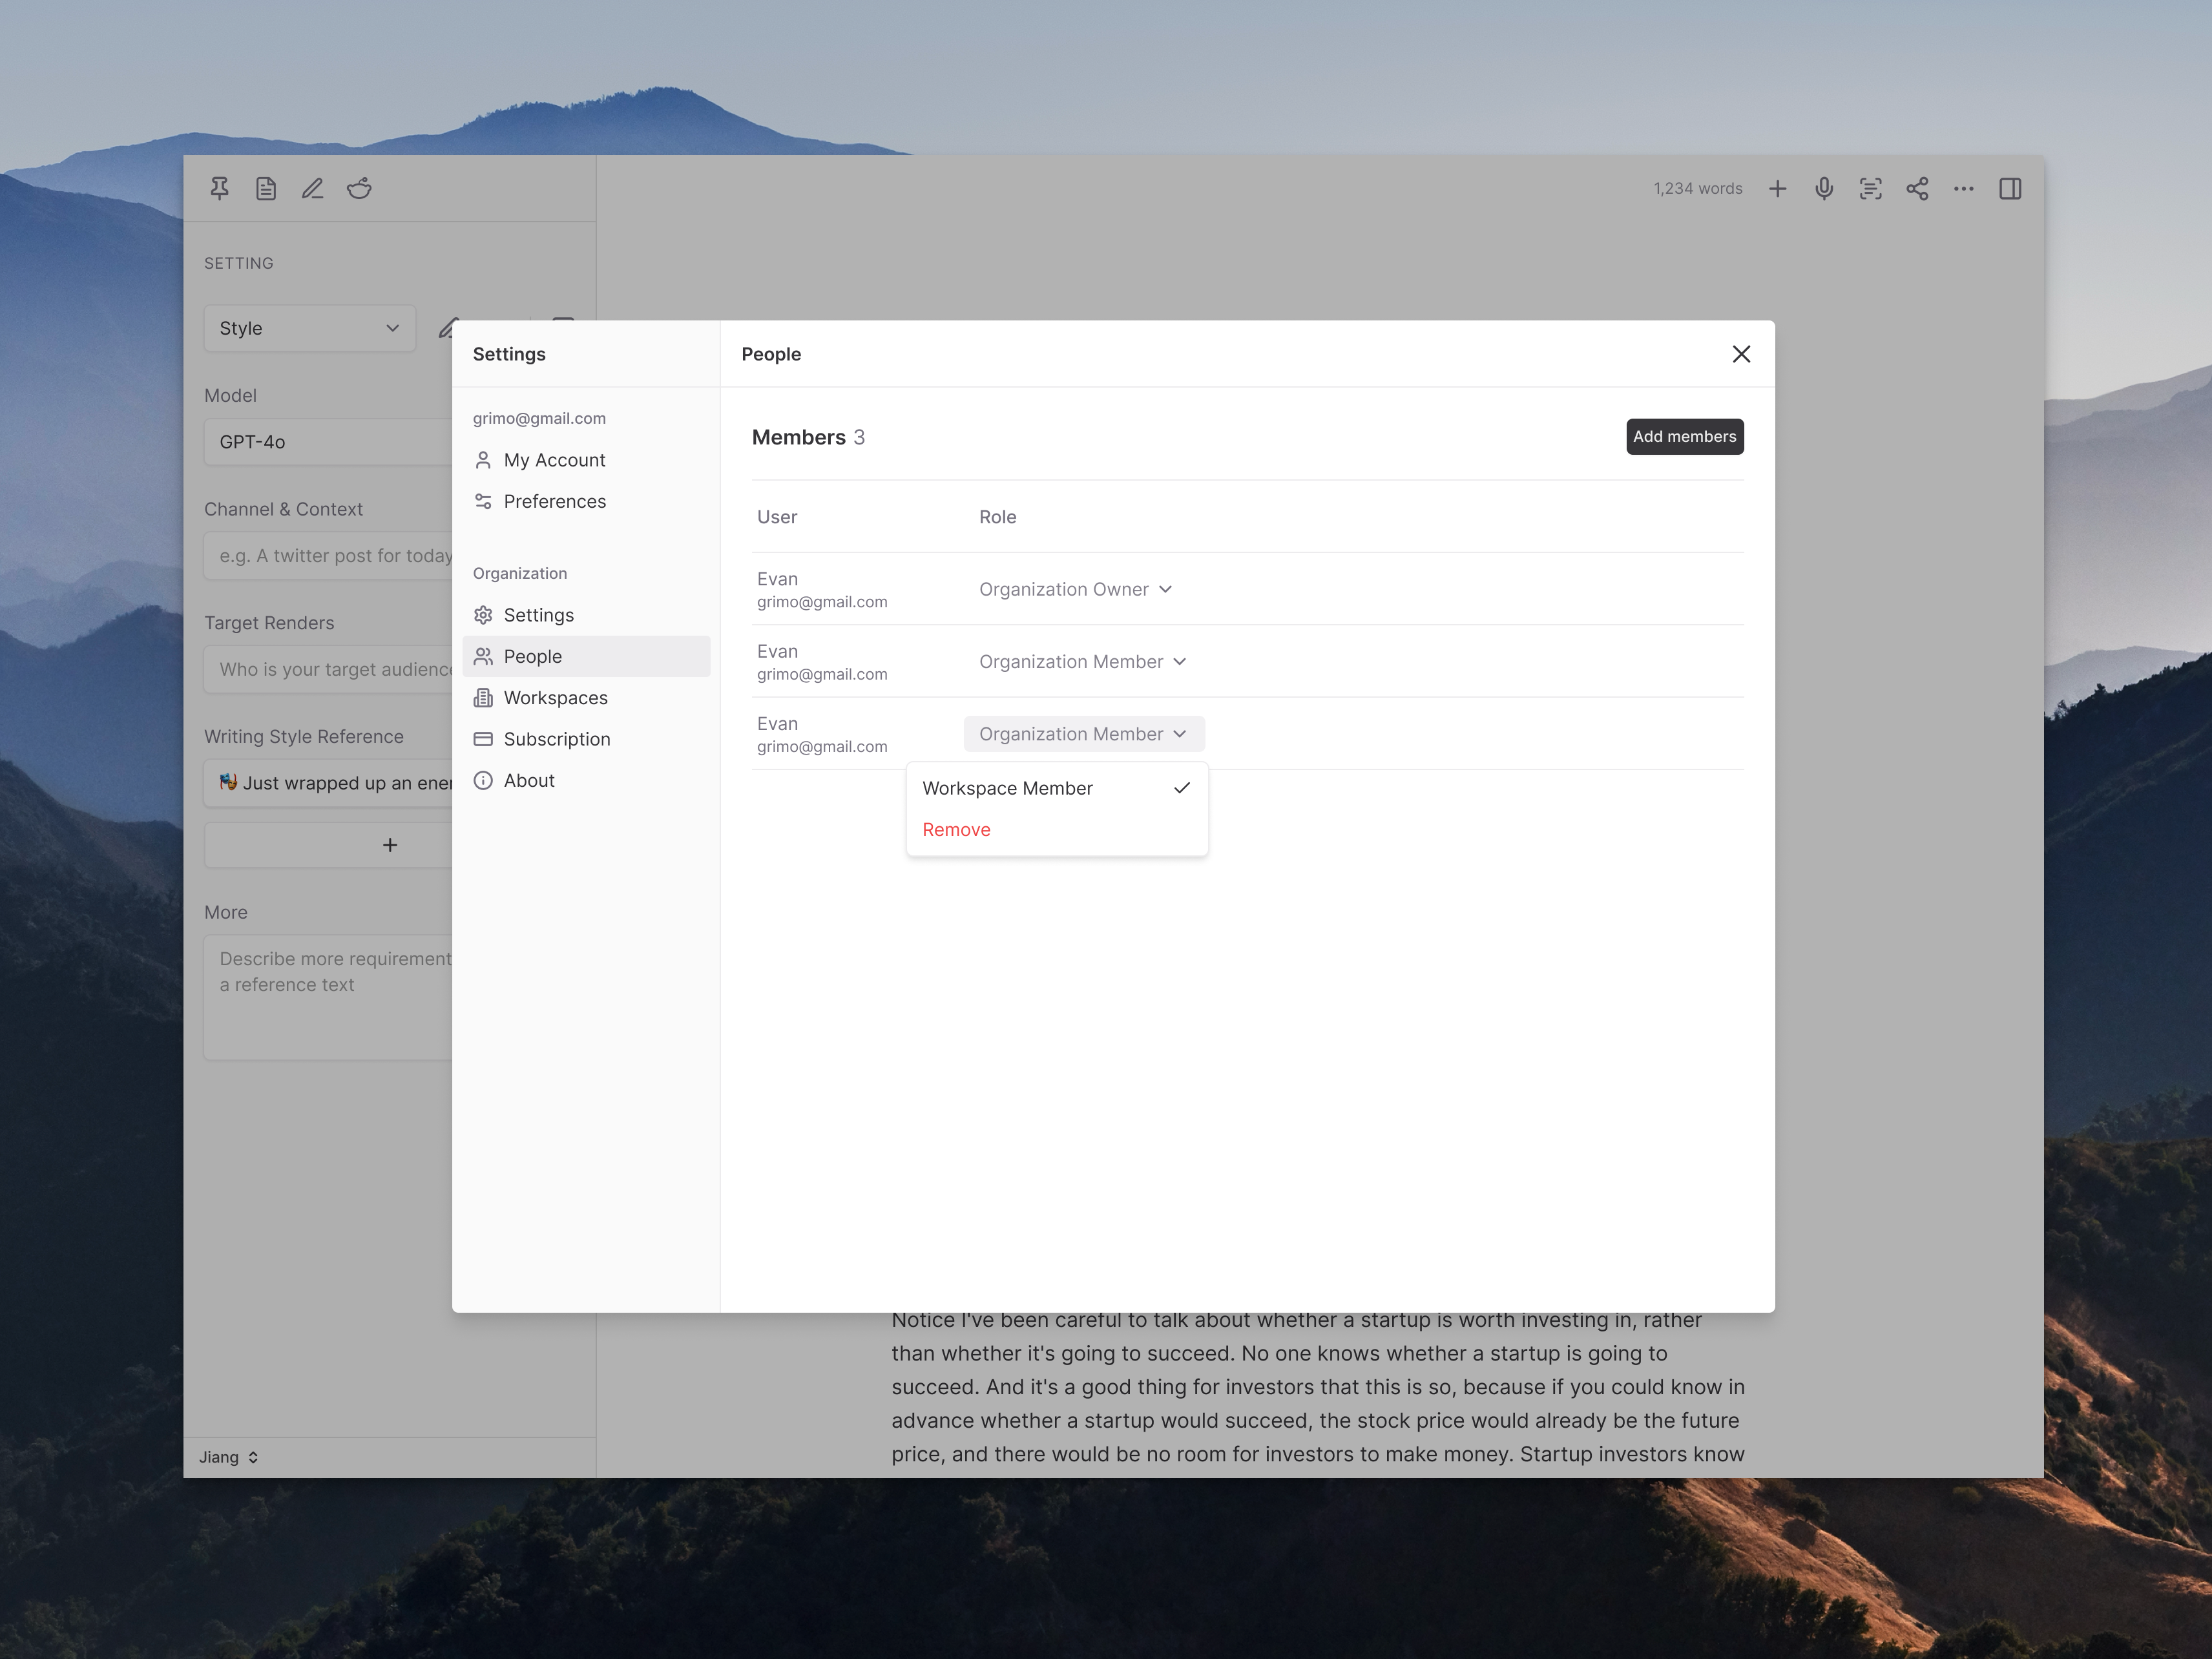Close the Settings dialog
Image resolution: width=2212 pixels, height=1659 pixels.
pyautogui.click(x=1741, y=354)
